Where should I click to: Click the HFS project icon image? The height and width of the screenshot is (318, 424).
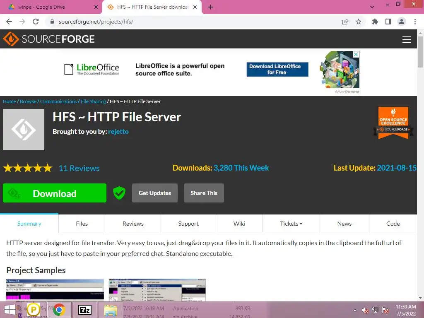pyautogui.click(x=24, y=130)
